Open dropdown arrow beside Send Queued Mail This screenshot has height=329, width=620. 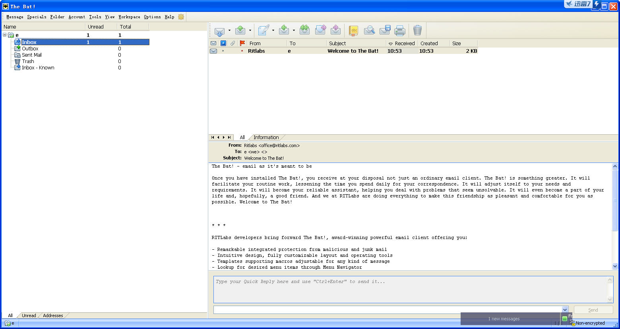250,31
